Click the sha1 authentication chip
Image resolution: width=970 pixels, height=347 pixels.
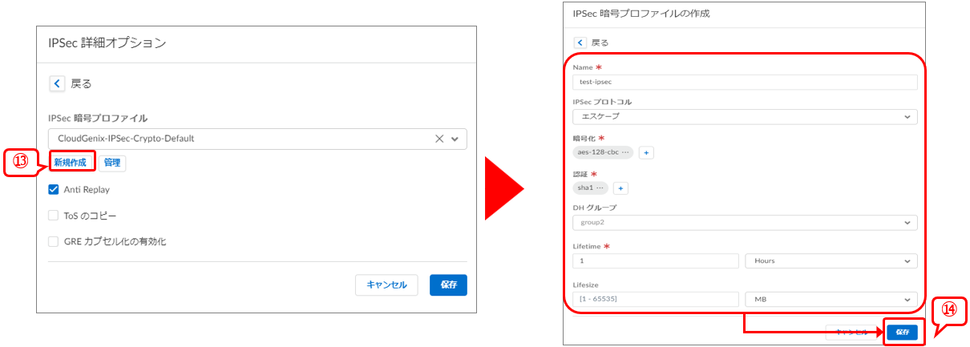point(590,188)
